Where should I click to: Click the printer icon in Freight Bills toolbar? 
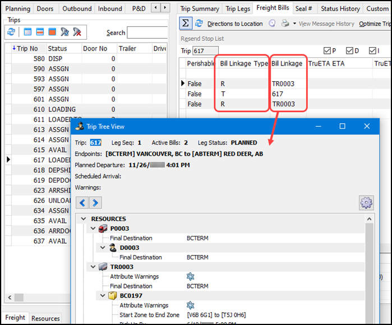(x=285, y=24)
